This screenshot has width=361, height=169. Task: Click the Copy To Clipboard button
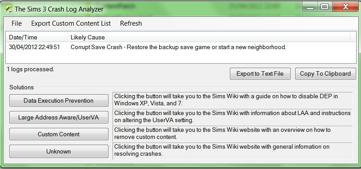[325, 73]
